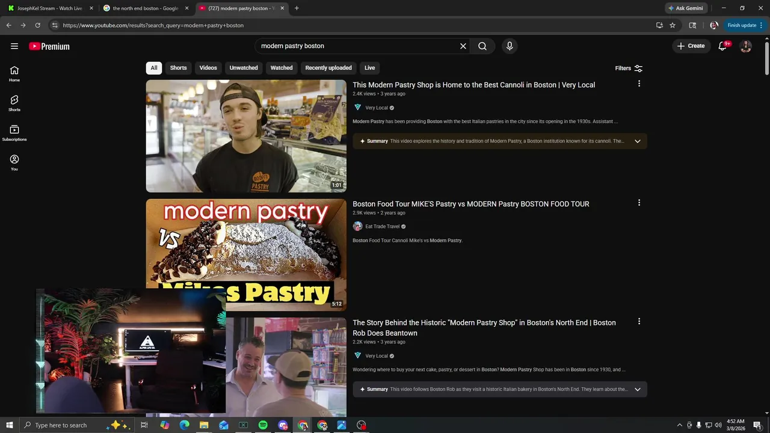The width and height of the screenshot is (770, 433).
Task: Open Shorts in the left sidebar
Action: click(14, 103)
